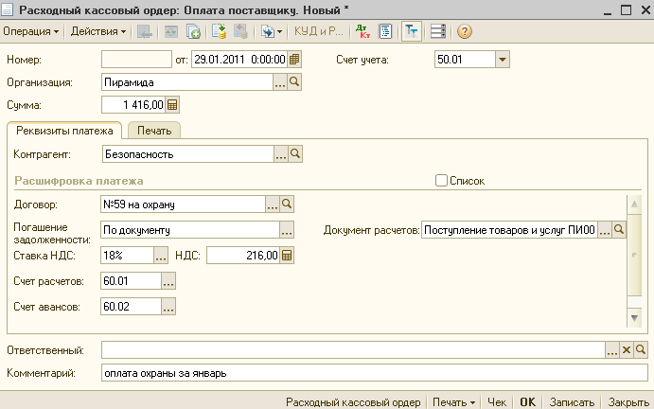
Task: Open calculator for the Сумма field
Action: [173, 105]
